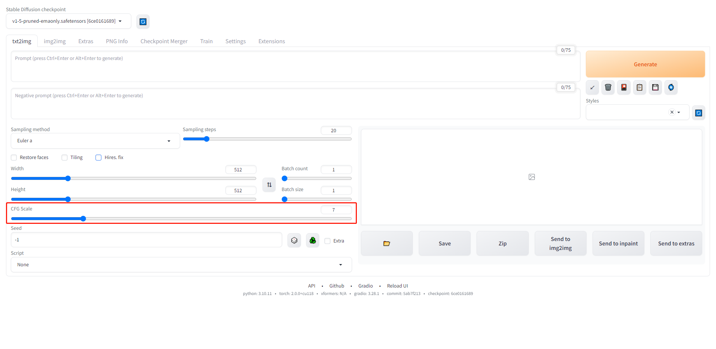Check the Hires. fix option
Viewport: 716px width, 349px height.
(x=98, y=158)
